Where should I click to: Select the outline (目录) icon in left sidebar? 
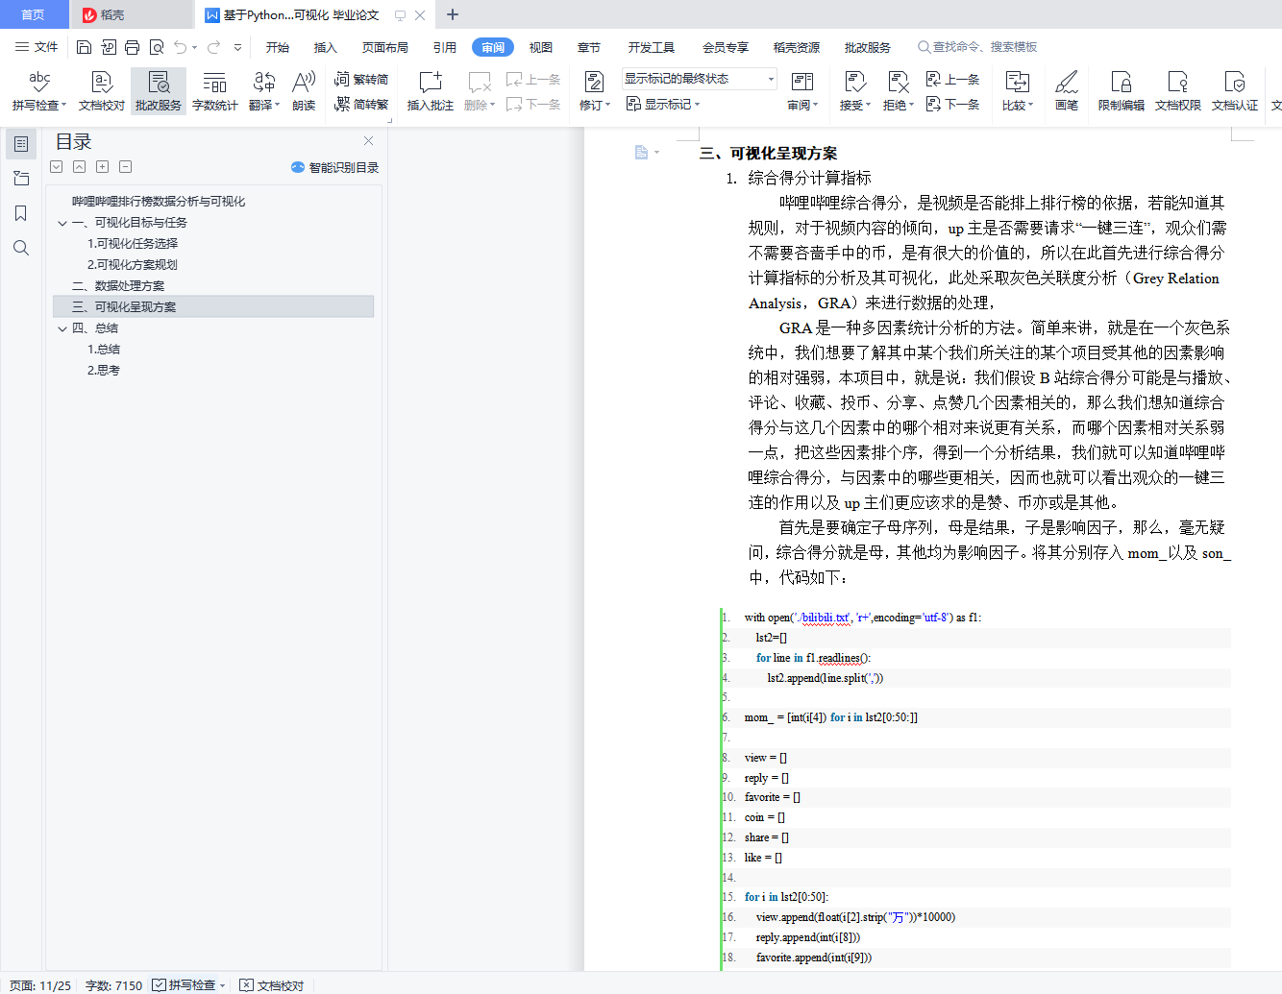tap(21, 144)
